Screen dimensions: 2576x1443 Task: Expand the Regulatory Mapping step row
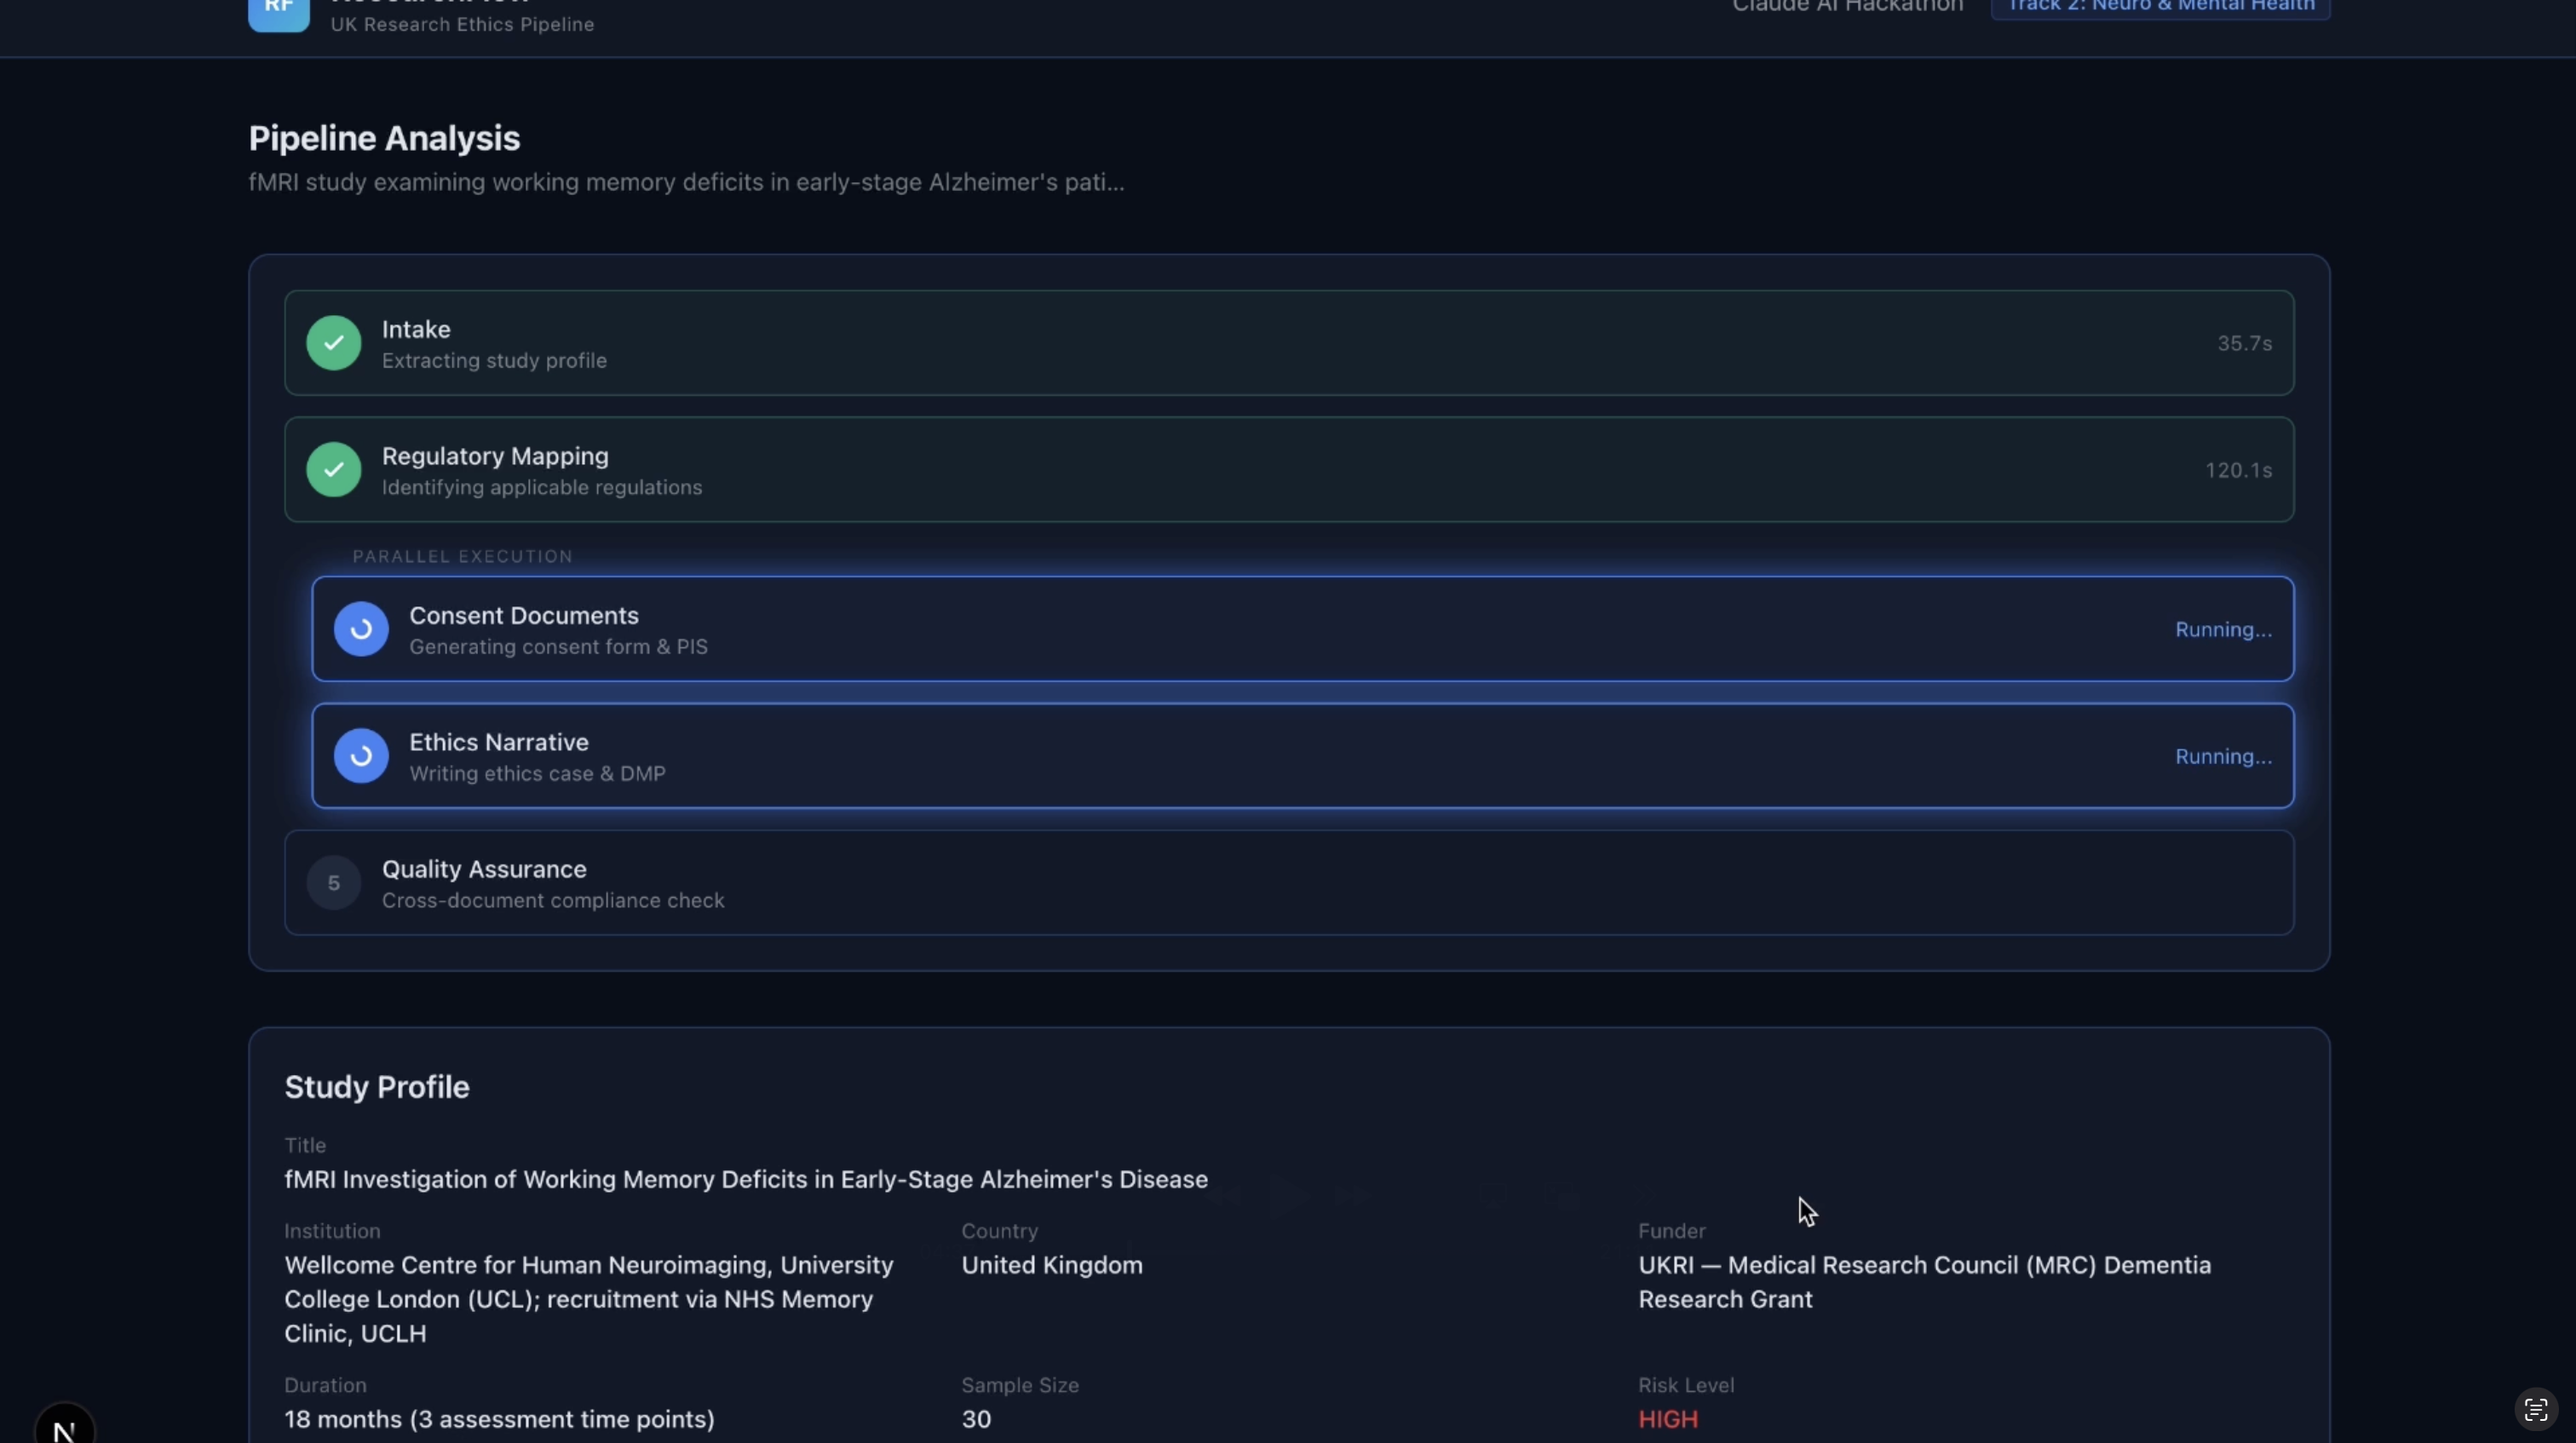(x=1288, y=470)
